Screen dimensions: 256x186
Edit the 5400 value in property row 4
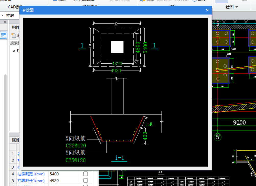pos(64,174)
